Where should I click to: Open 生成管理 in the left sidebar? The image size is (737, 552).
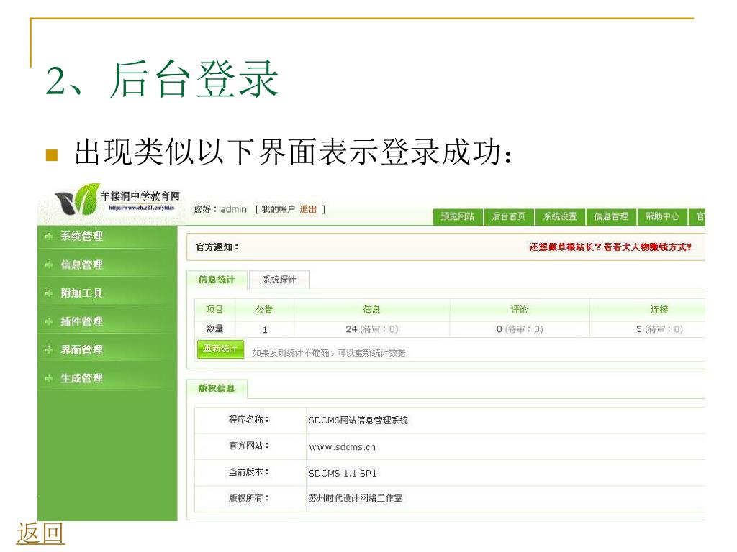click(x=81, y=378)
